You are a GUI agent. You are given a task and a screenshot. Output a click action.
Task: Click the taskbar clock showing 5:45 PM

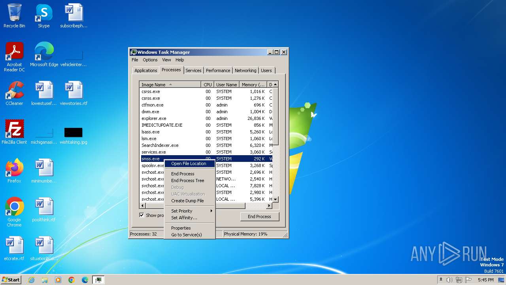pyautogui.click(x=485, y=280)
